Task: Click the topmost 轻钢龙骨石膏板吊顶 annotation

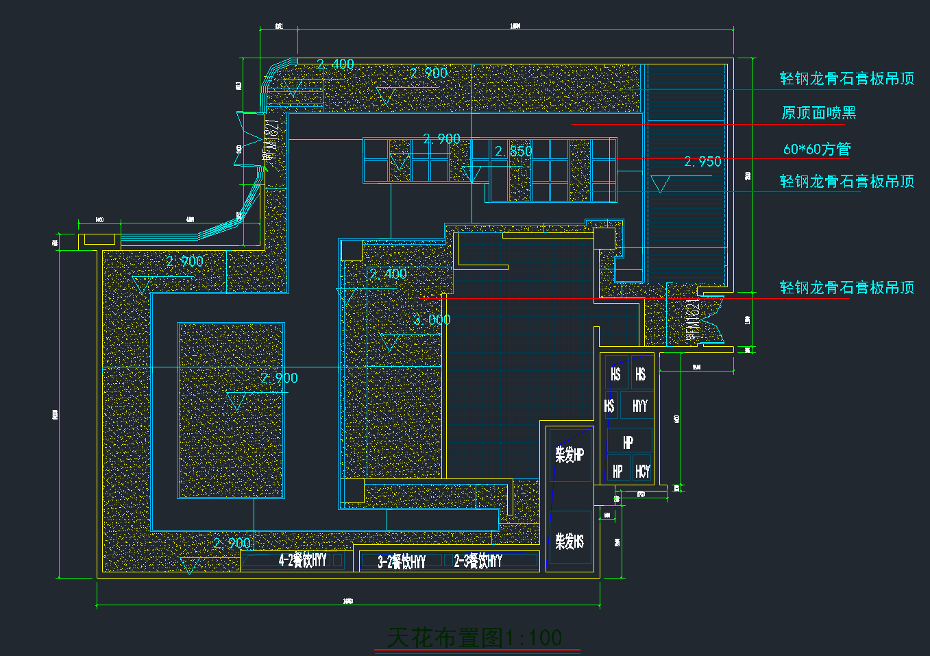Action: [847, 79]
